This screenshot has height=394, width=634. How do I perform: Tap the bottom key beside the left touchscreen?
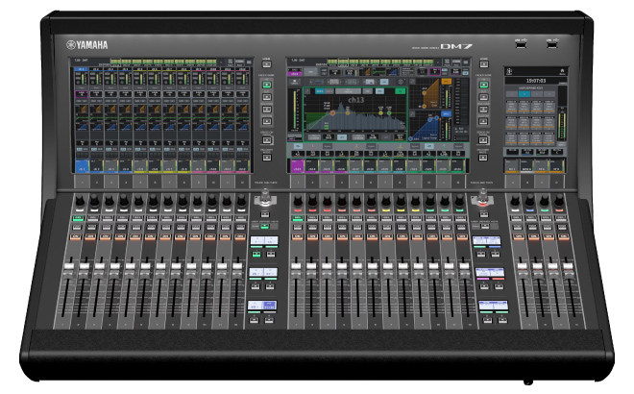tap(266, 158)
